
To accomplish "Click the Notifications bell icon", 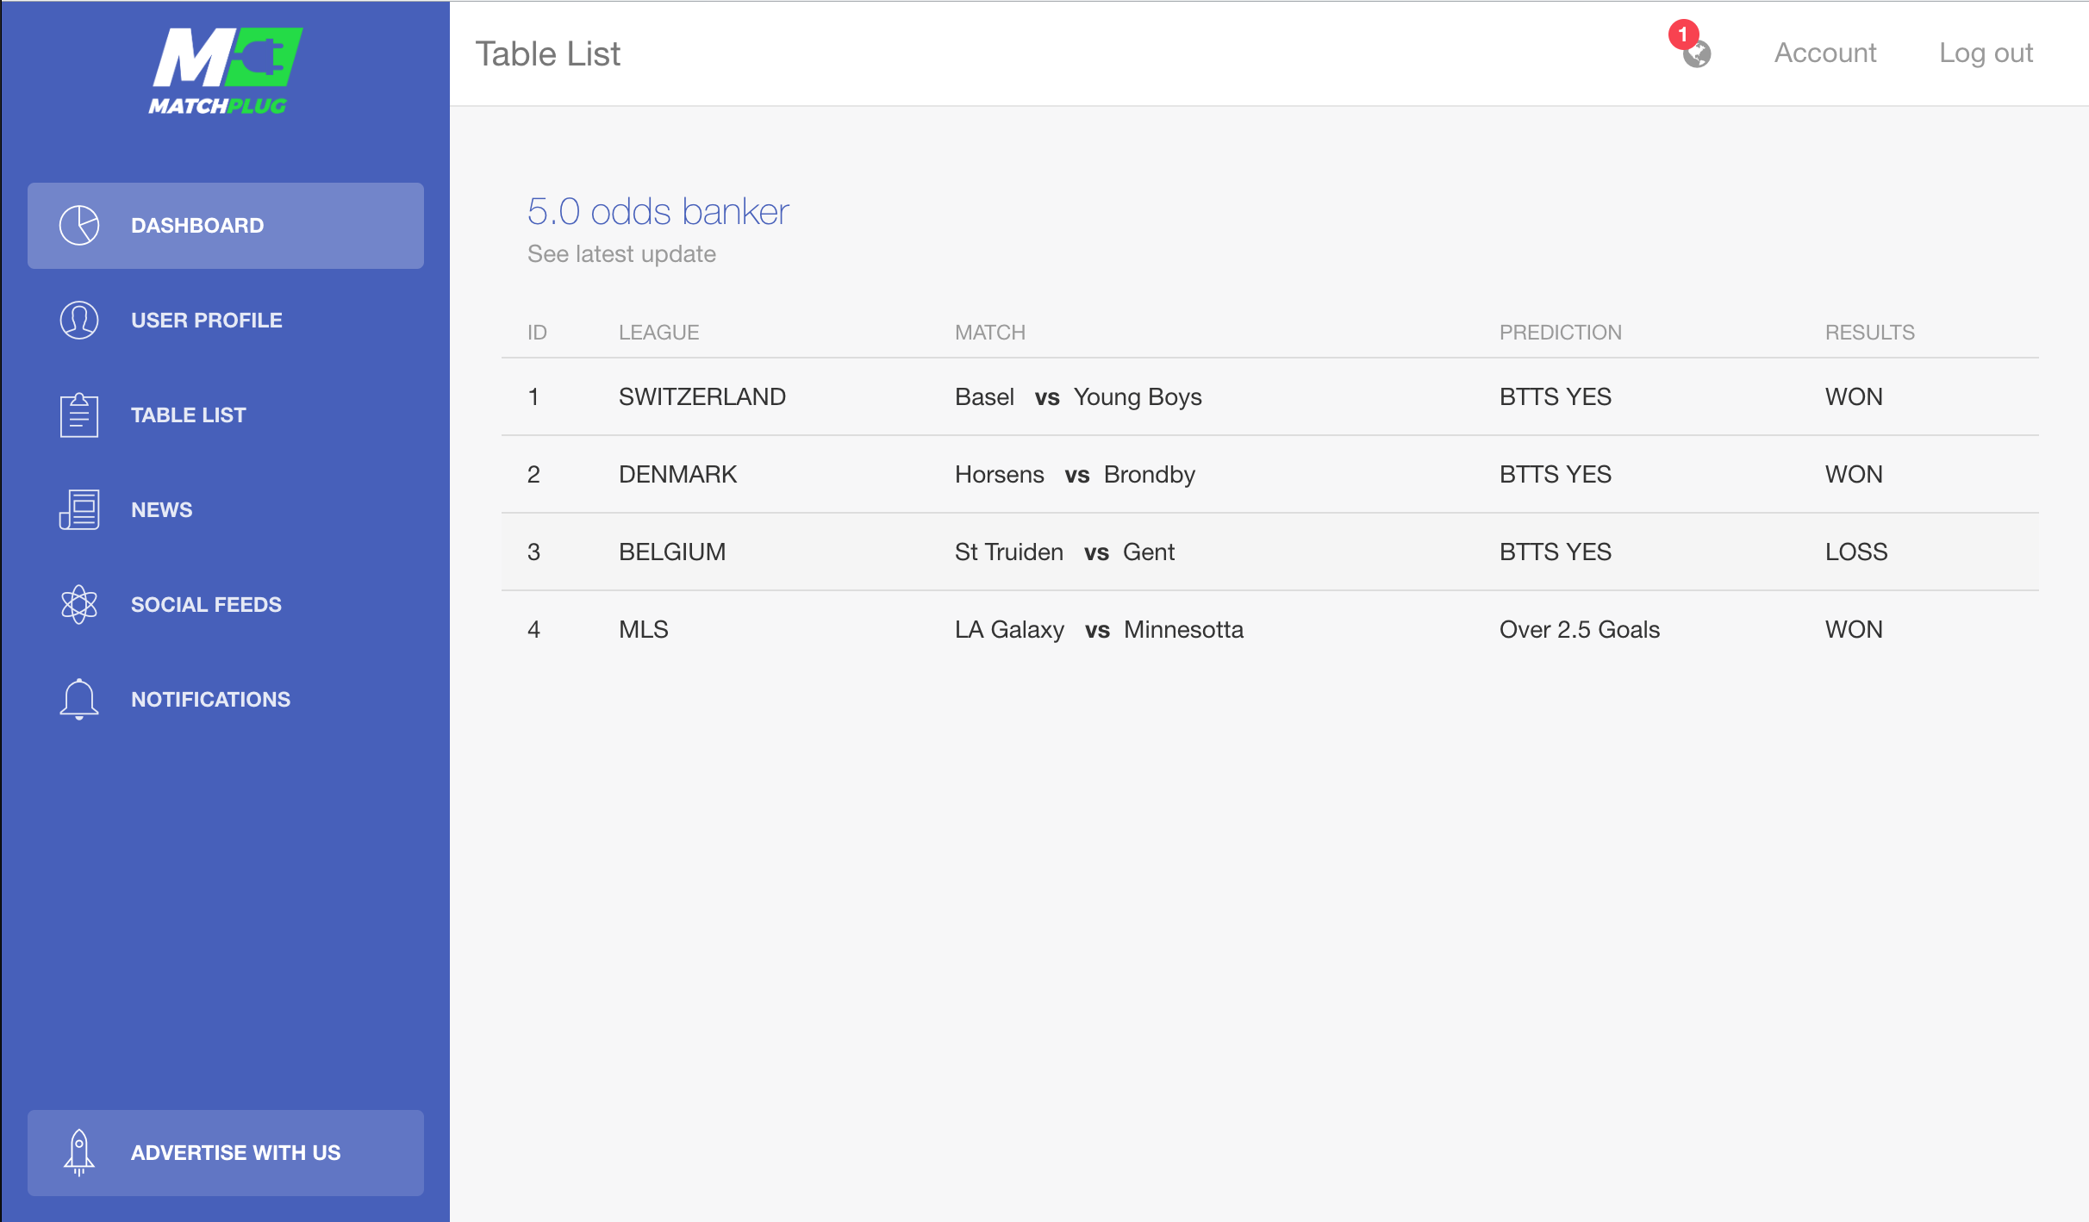I will tap(79, 699).
